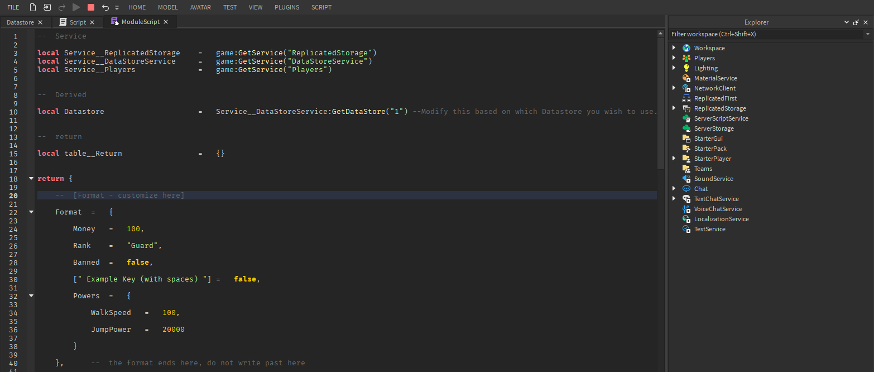Click the SoundService speaker icon
This screenshot has height=372, width=874.
click(x=686, y=179)
